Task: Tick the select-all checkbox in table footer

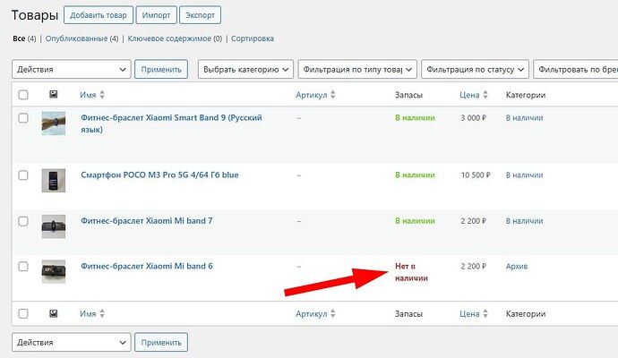Action: [23, 313]
